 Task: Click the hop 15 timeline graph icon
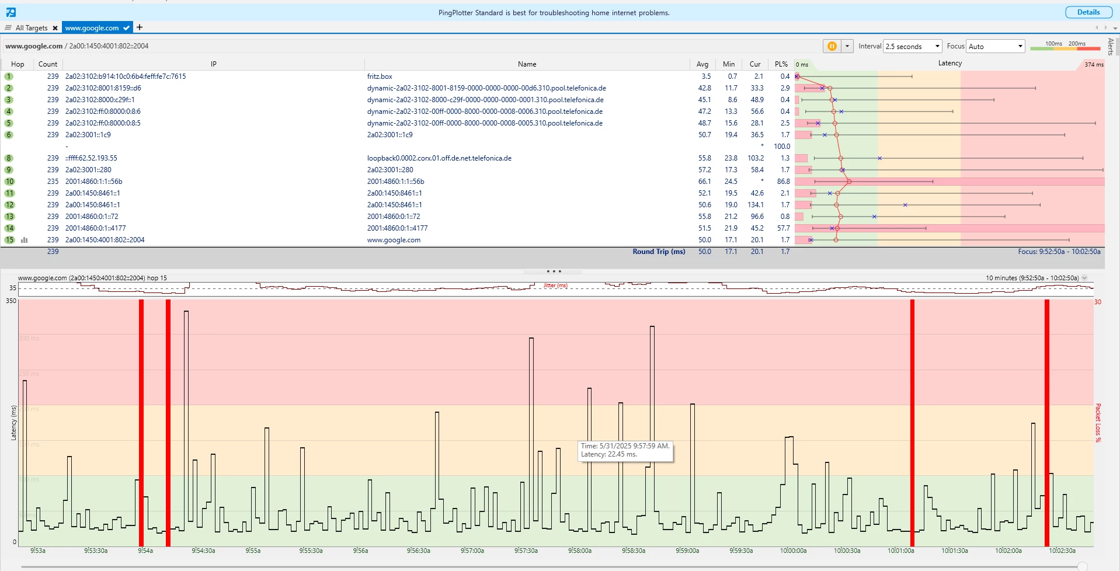point(25,240)
